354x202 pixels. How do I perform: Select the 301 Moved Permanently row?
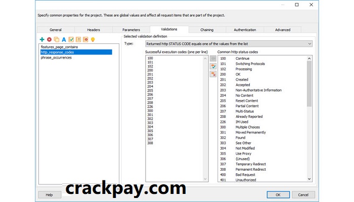click(x=262, y=132)
